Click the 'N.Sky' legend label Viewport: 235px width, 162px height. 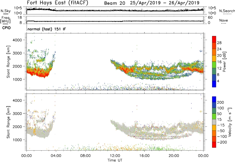[x=6, y=11]
